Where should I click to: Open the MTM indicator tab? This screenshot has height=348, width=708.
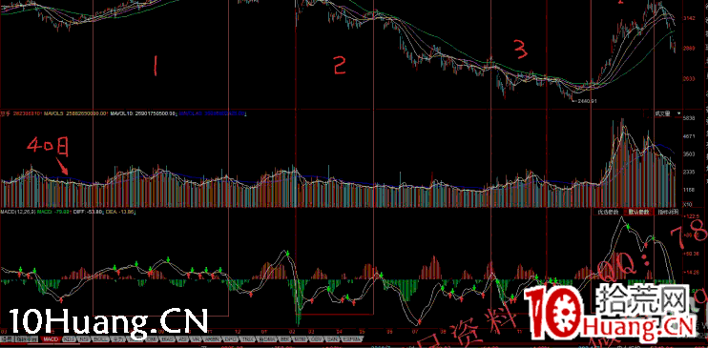[x=301, y=339]
